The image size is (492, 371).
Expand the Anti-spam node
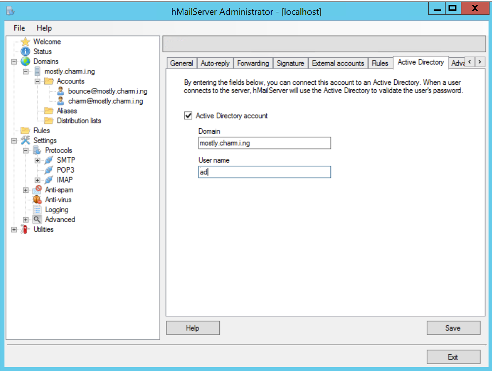tap(26, 190)
